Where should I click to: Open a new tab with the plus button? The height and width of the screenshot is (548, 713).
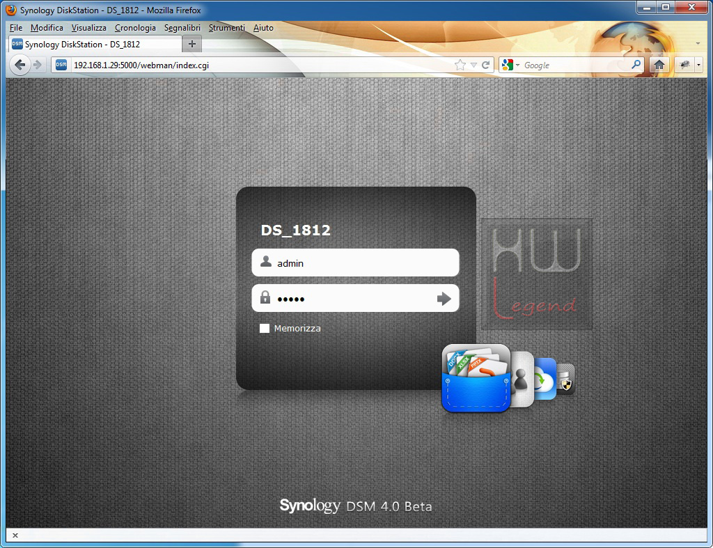pos(192,44)
